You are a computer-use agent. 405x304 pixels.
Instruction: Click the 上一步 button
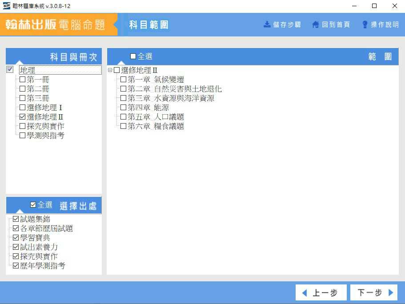321,292
